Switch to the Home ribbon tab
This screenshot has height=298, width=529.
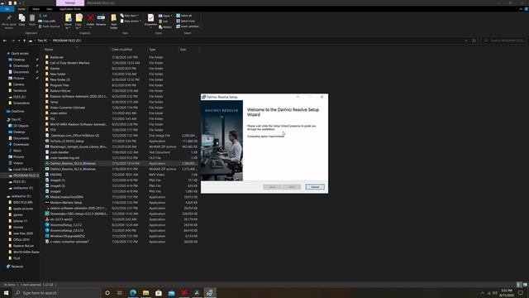[x=21, y=9]
